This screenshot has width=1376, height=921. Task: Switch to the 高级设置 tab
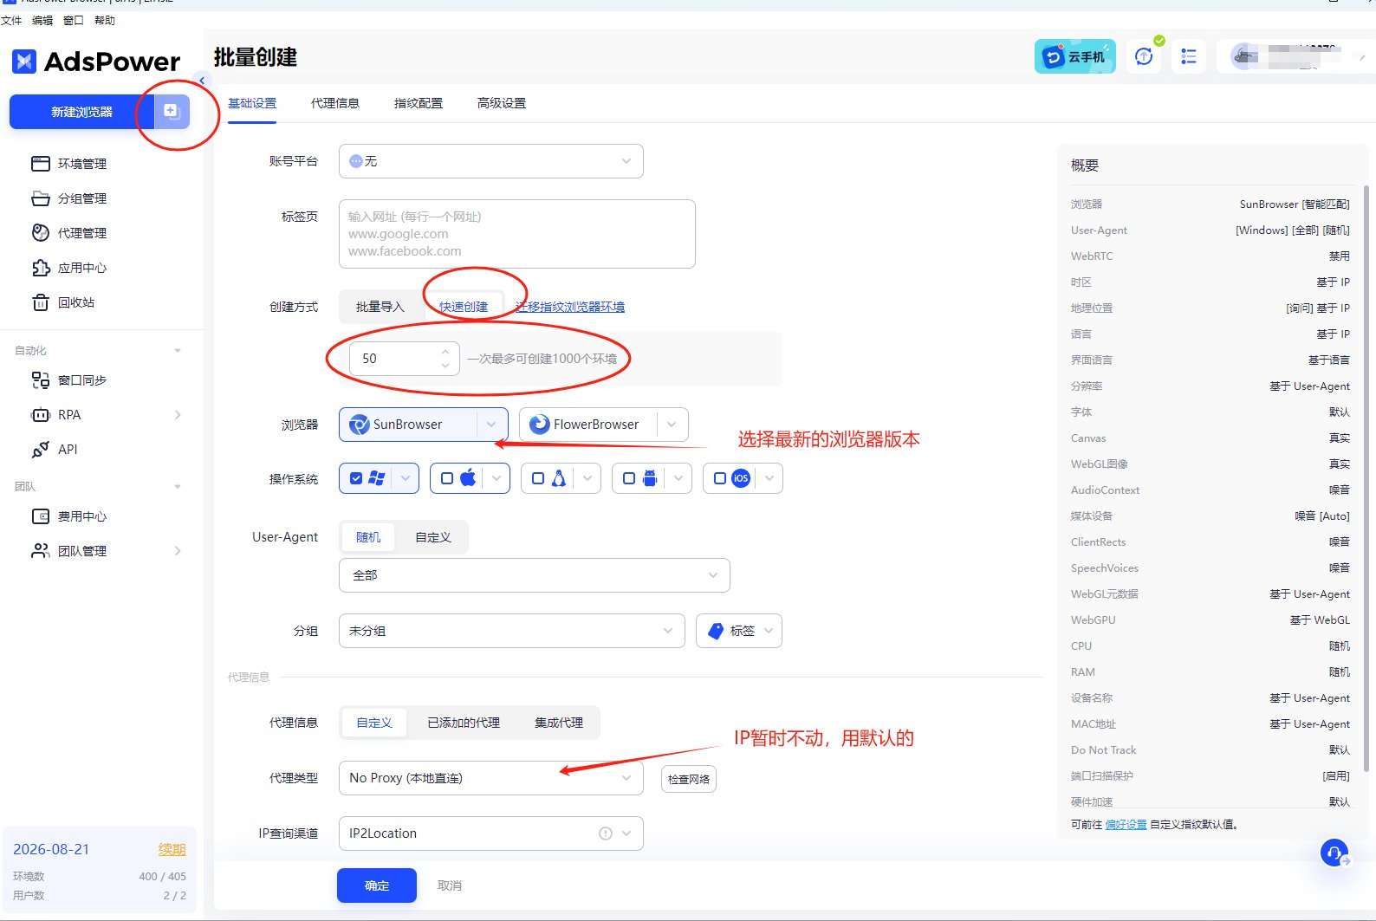pos(502,103)
